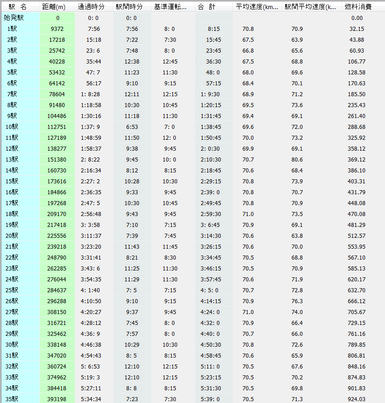The width and height of the screenshot is (385, 403).
Task: Click distance value 25742
Action: pyautogui.click(x=57, y=51)
